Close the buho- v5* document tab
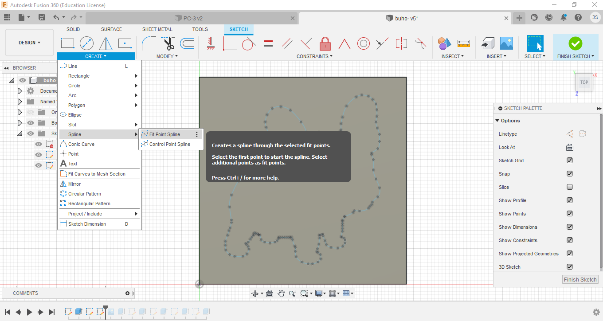Image resolution: width=603 pixels, height=321 pixels. click(507, 18)
